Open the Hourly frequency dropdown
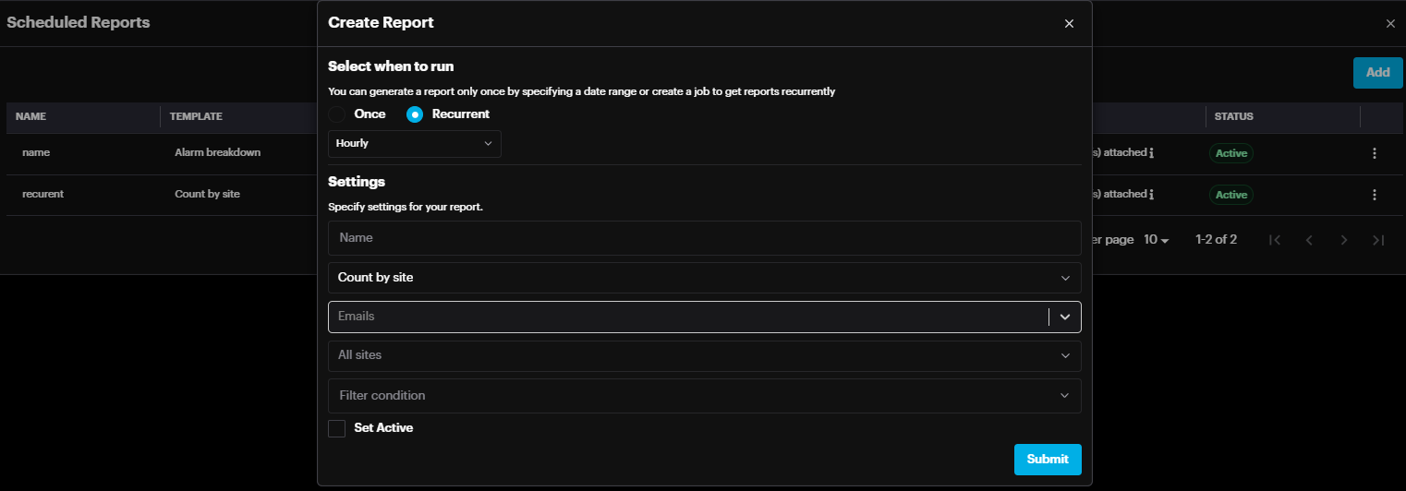Image resolution: width=1406 pixels, height=491 pixels. (415, 144)
